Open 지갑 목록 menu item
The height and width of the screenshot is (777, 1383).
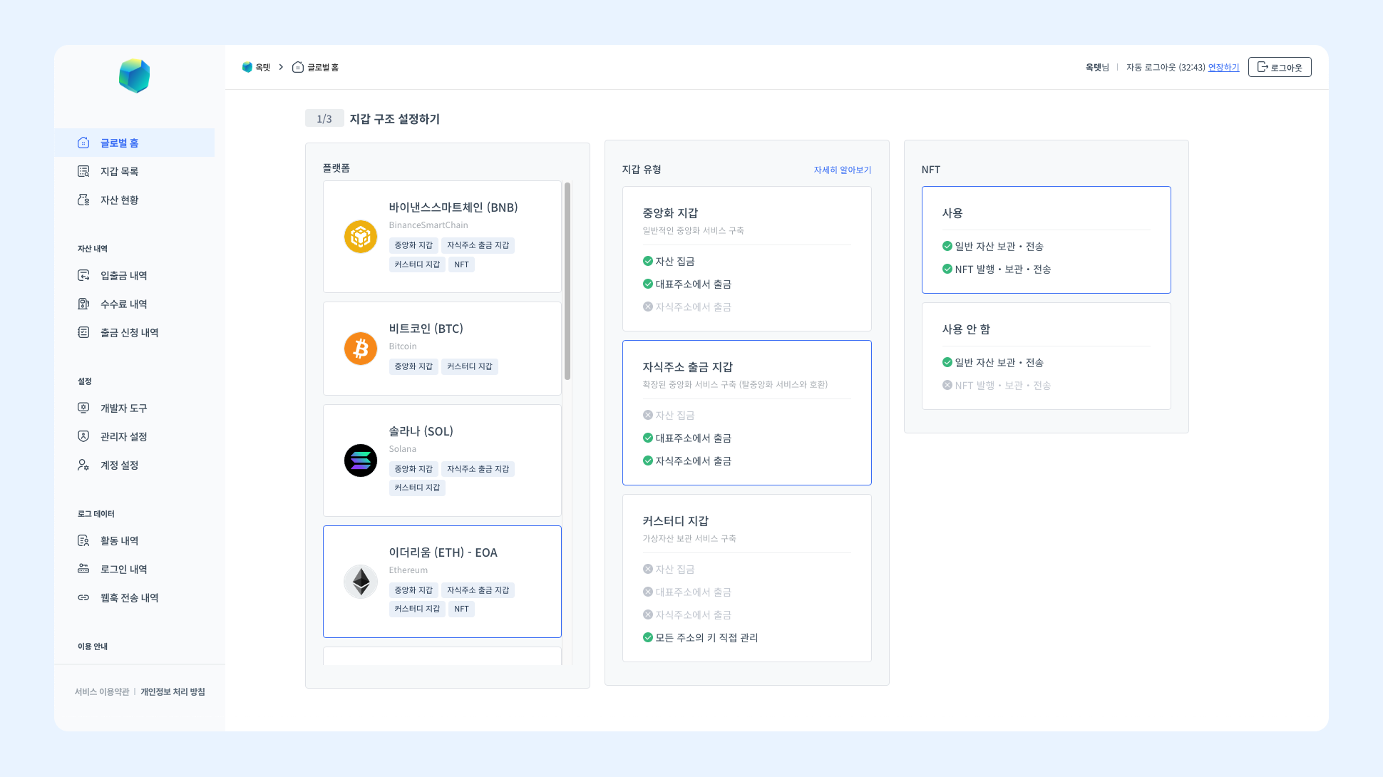point(134,171)
